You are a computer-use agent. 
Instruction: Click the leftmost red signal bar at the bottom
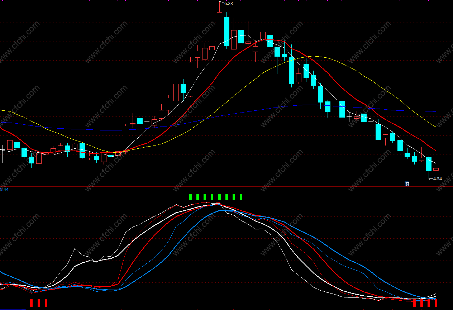click(32, 303)
